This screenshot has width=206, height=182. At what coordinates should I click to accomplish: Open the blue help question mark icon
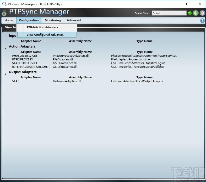pyautogui.click(x=202, y=20)
